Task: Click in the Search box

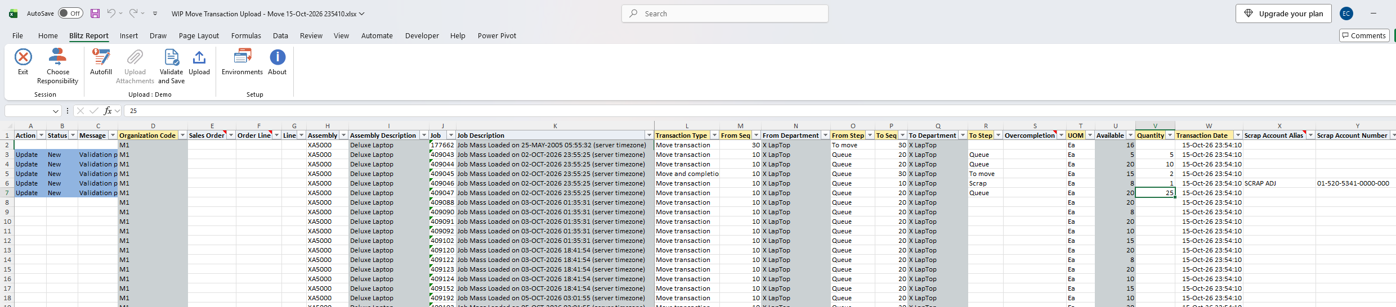Action: [x=725, y=13]
